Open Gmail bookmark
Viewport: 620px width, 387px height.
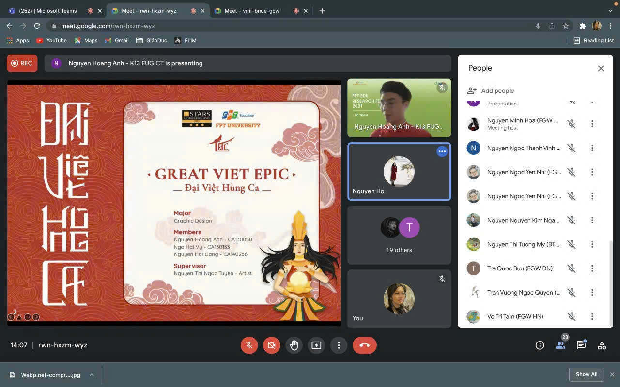tap(117, 40)
